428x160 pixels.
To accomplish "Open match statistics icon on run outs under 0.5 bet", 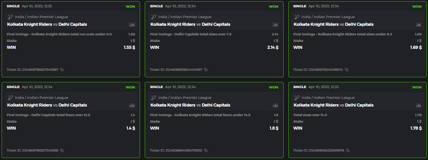I will (x=132, y=25).
